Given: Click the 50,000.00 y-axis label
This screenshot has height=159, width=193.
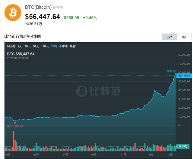Looking at the screenshot, I should 184,82.
